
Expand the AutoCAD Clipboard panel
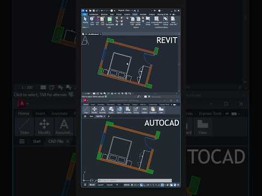click(x=153, y=110)
